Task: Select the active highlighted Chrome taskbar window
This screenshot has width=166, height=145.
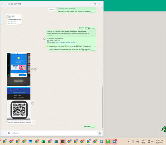Action: pos(89,142)
